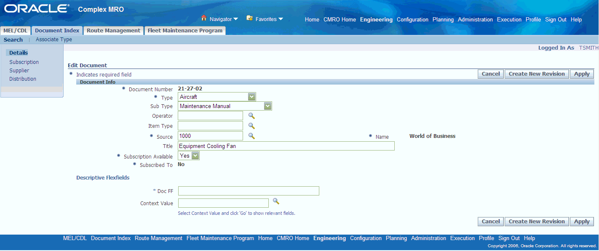The width and height of the screenshot is (599, 251).
Task: Open Context Value search magnifier
Action: coord(276,201)
